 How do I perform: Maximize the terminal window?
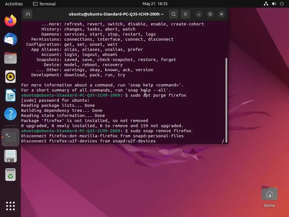[210, 14]
